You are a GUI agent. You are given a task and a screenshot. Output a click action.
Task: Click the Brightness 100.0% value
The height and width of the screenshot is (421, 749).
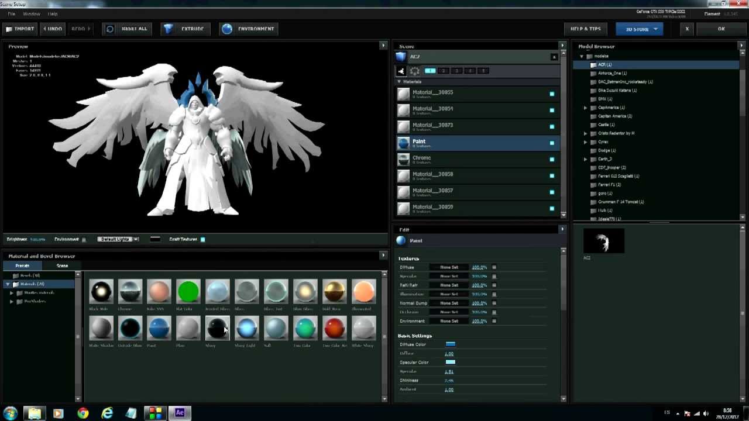point(37,240)
